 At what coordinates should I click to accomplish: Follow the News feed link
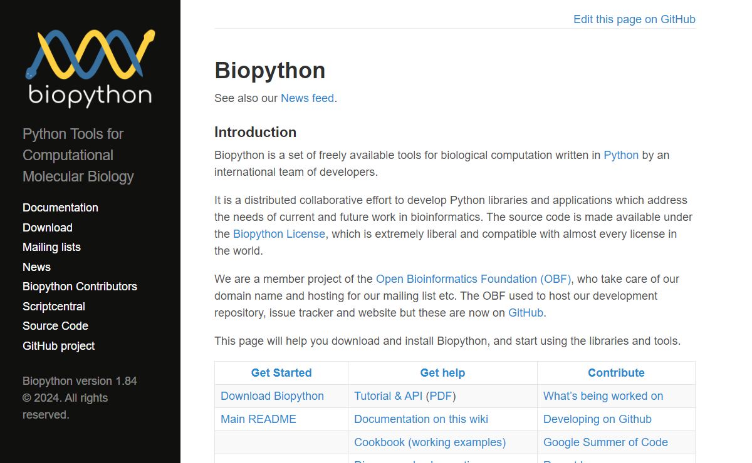click(x=307, y=98)
